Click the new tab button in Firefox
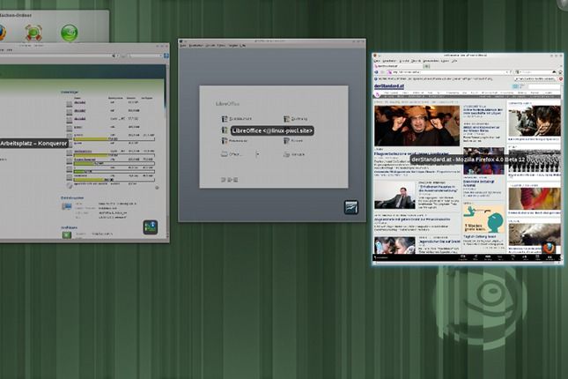The height and width of the screenshot is (379, 568). 427,66
